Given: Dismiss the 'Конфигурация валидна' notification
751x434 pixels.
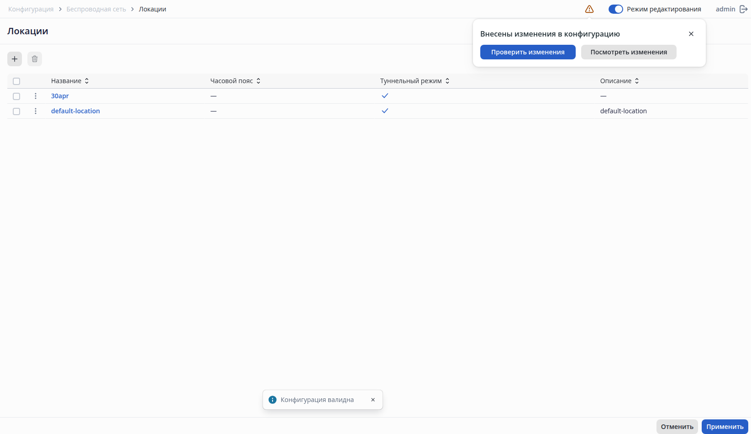Looking at the screenshot, I should pos(373,400).
